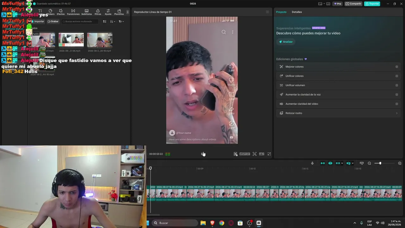Screen dimensions: 405x228
Task: Zoom in the timeline with the plus icon
Action: (400, 163)
